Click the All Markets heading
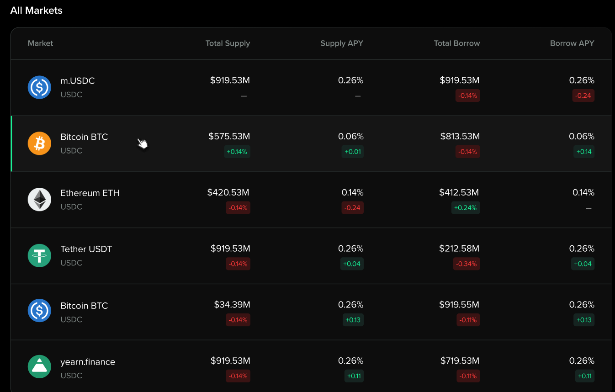 [x=36, y=11]
